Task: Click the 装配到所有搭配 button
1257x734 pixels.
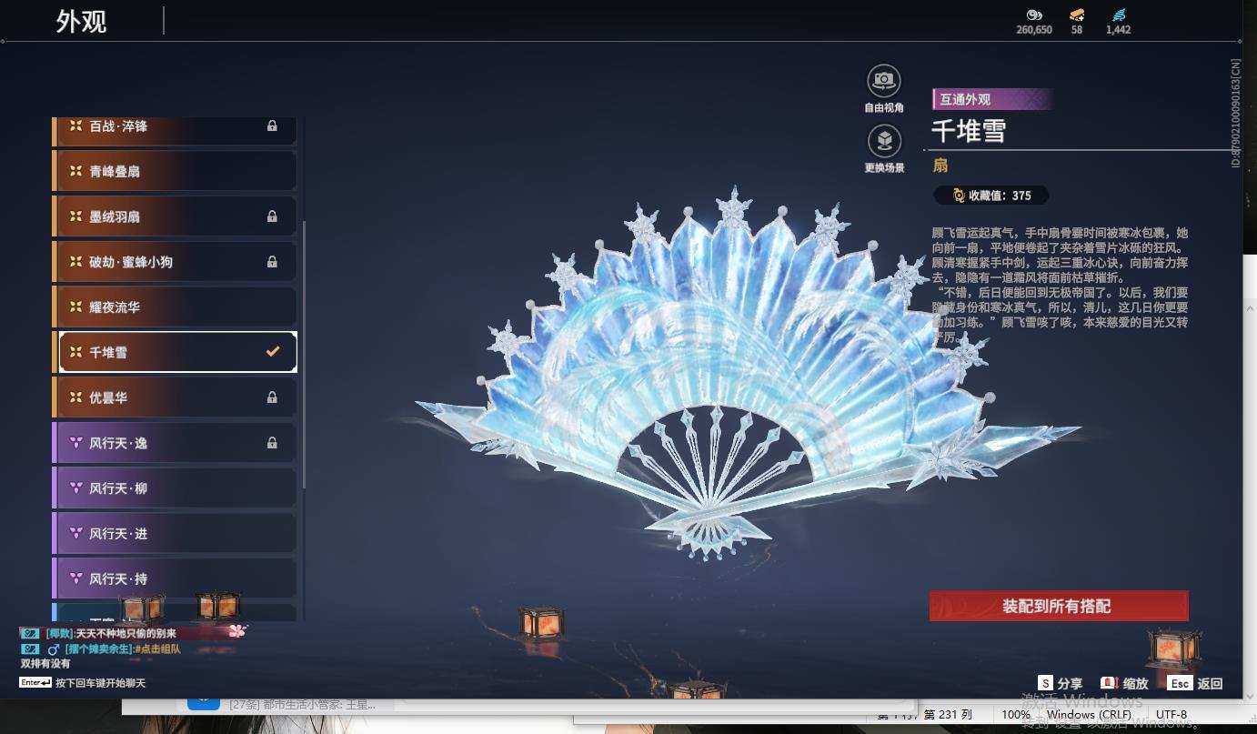Action: [x=1059, y=606]
